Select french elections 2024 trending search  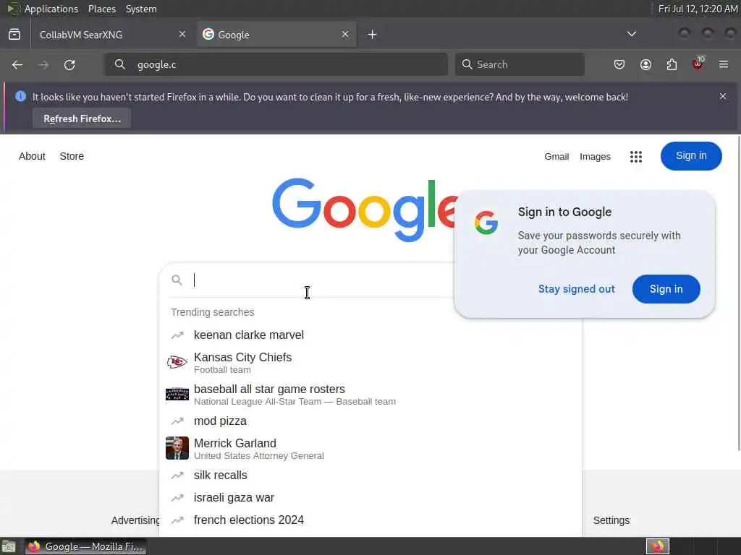[370, 520]
